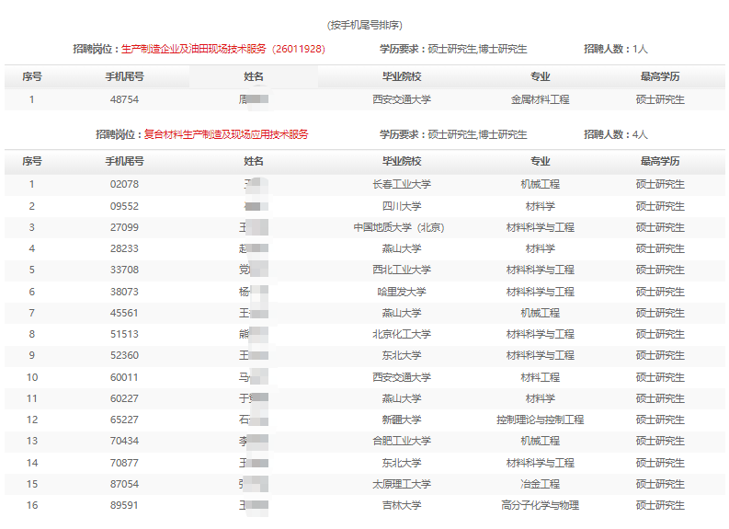This screenshot has width=729, height=529.
Task: Click the 四川大学 school cell
Action: 401,206
